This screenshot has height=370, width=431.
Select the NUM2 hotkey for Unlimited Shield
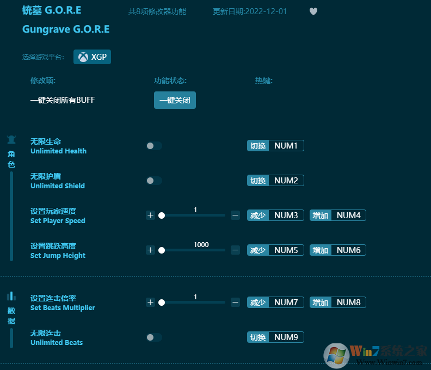[x=275, y=181]
